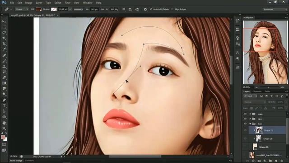Open Tool Preset picker arrow
Screen dimensions: 289x163
[x=11, y=9]
